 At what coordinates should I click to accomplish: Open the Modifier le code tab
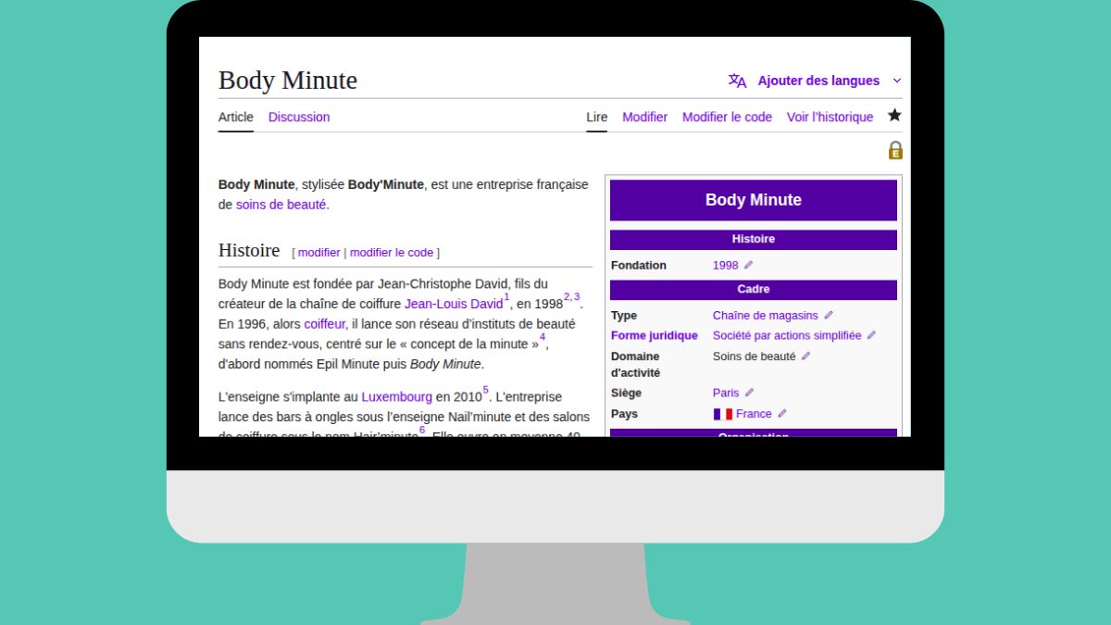[727, 117]
